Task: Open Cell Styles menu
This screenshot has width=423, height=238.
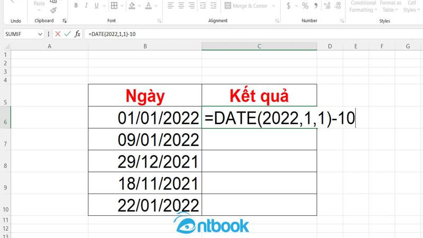Action: click(411, 6)
